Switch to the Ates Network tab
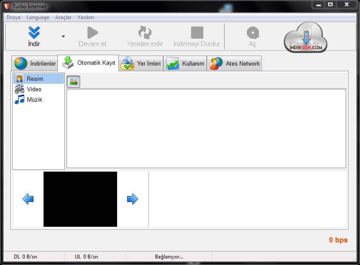360x265 pixels. (234, 63)
